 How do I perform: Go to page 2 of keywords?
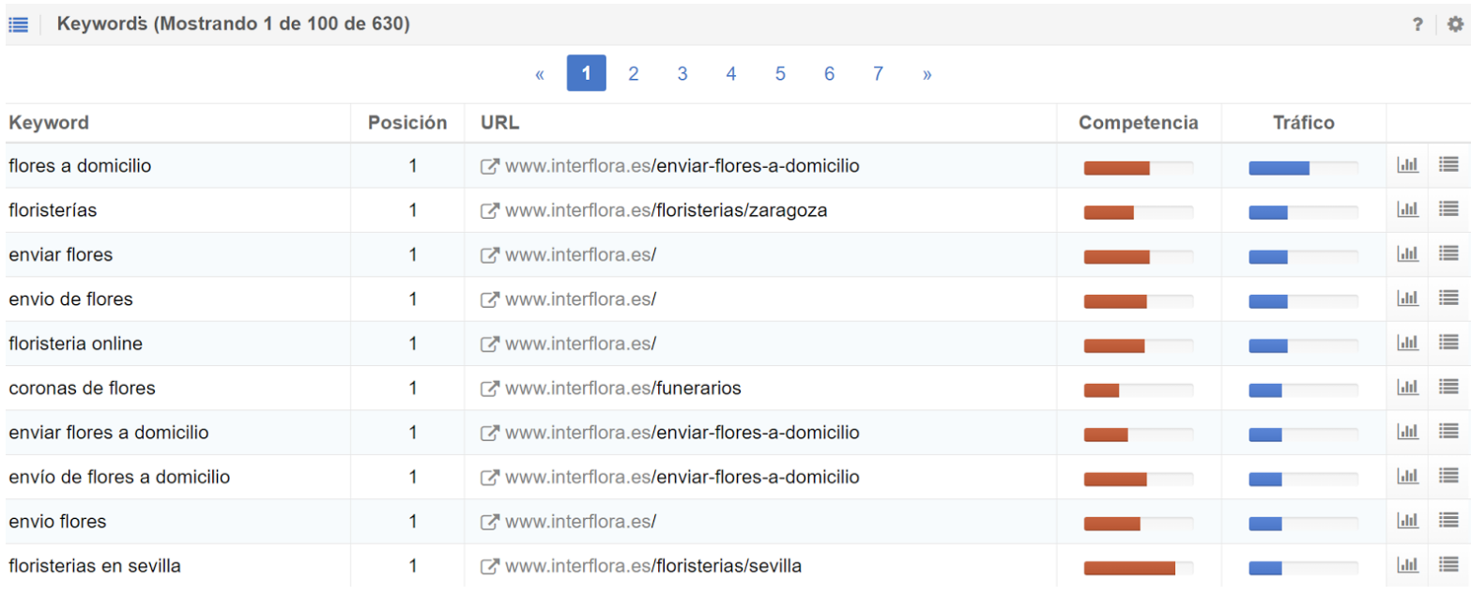pos(634,73)
